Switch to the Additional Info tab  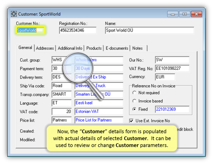(x=70, y=48)
